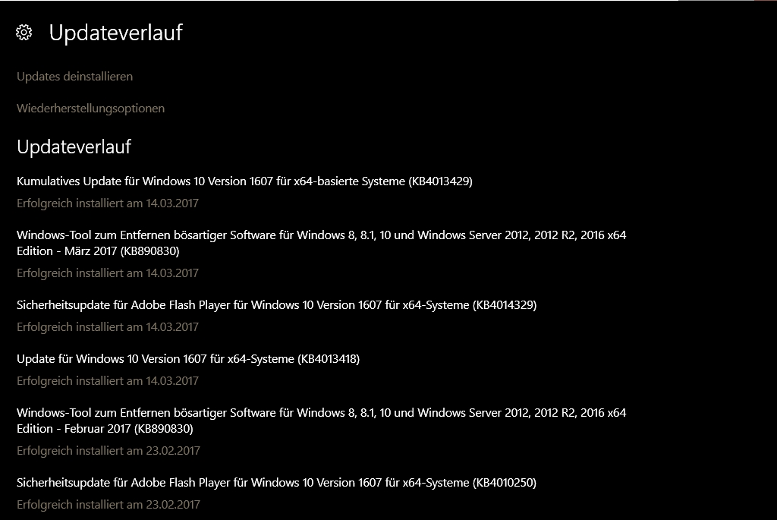Click the Edition - Februar 2017 (KB890830) line

tap(105, 429)
